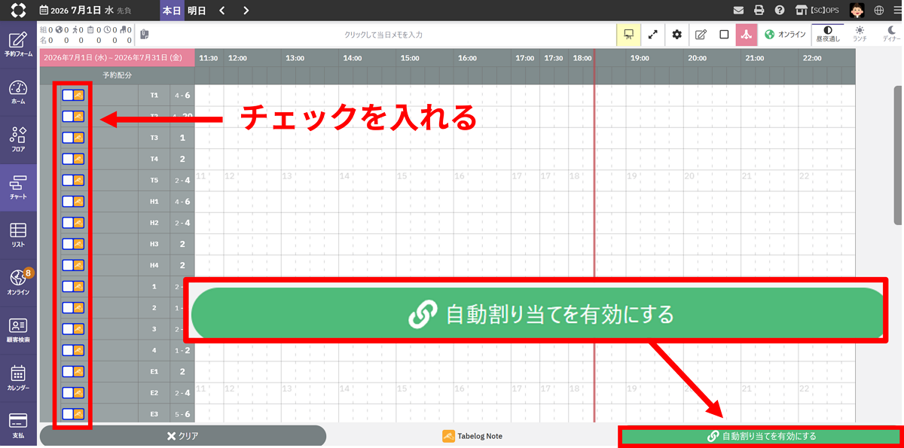Check the checkbox for table T1
904x448 pixels.
[68, 96]
